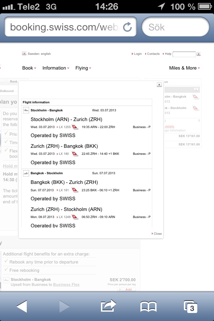Open the Safari share sheet
214x321 pixels.
[108, 306]
